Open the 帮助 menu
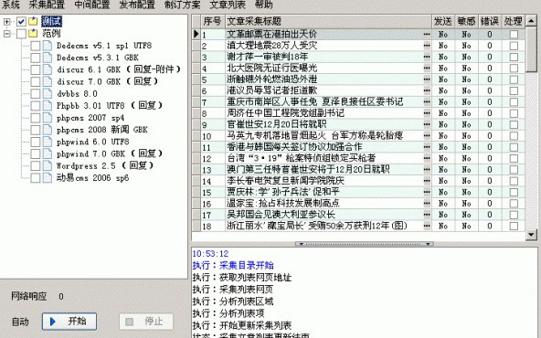Image resolution: width=541 pixels, height=338 pixels. [263, 5]
